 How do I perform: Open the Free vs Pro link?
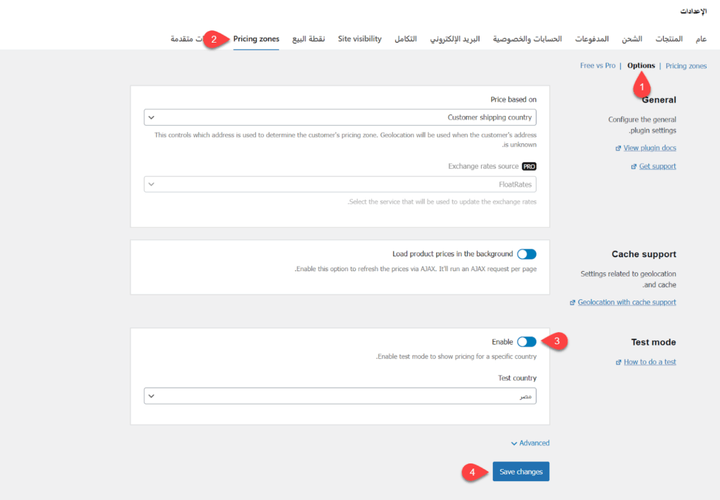point(597,66)
